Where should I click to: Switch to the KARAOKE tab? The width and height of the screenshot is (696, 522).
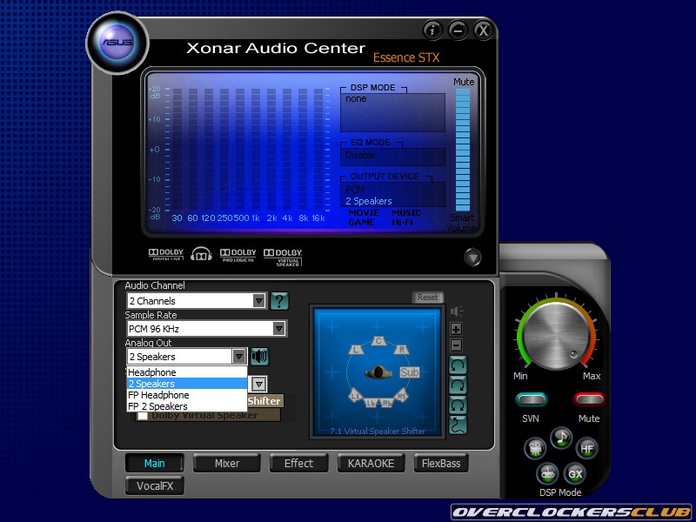click(371, 464)
